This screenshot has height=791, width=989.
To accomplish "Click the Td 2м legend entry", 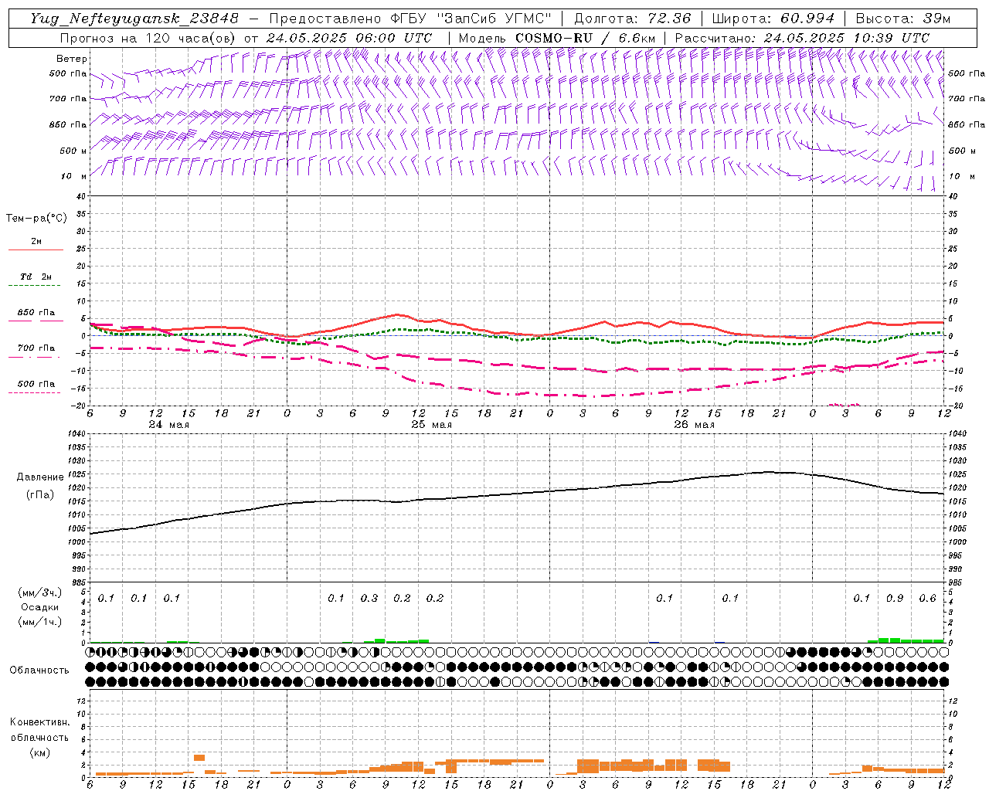I will 36,277.
